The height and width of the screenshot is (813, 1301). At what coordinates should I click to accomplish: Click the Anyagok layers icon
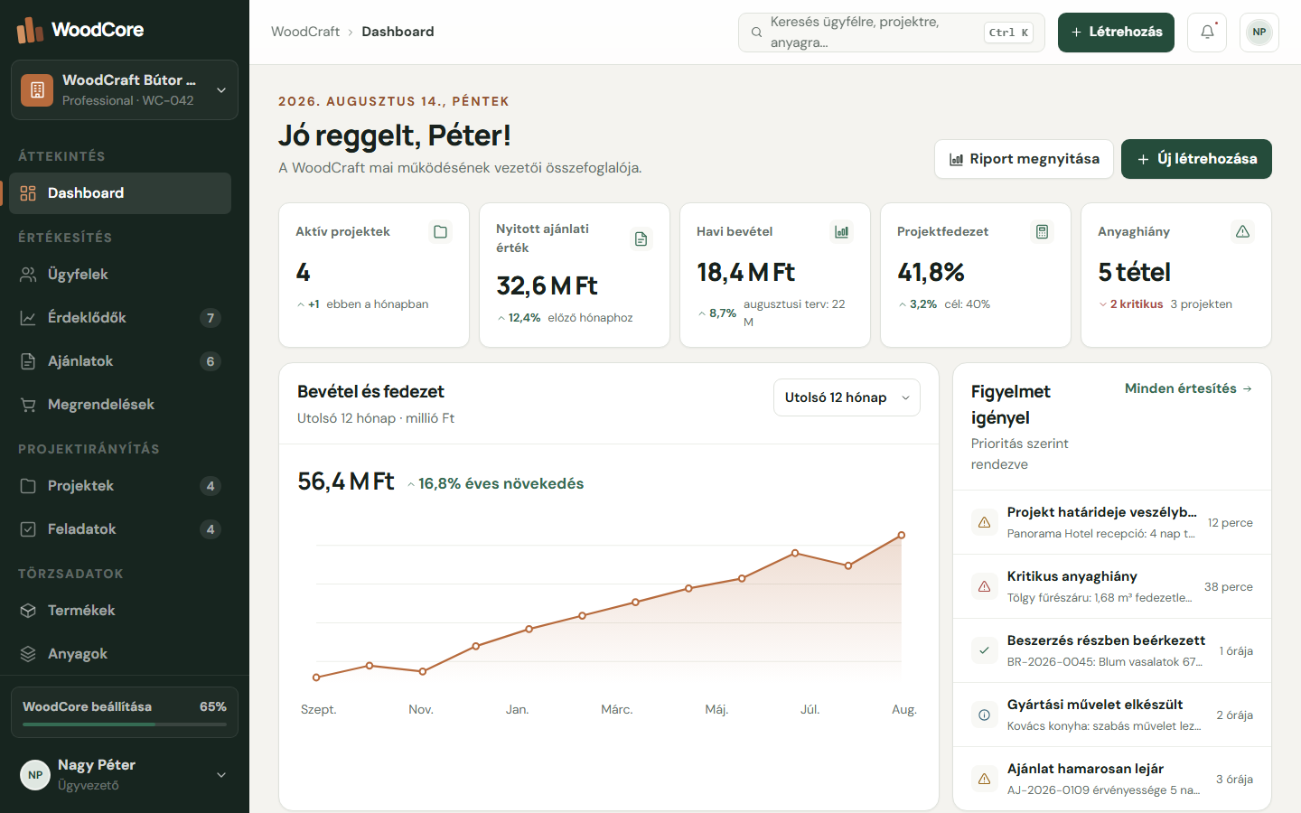coord(28,654)
